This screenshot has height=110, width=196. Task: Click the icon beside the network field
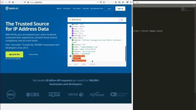click(73, 52)
